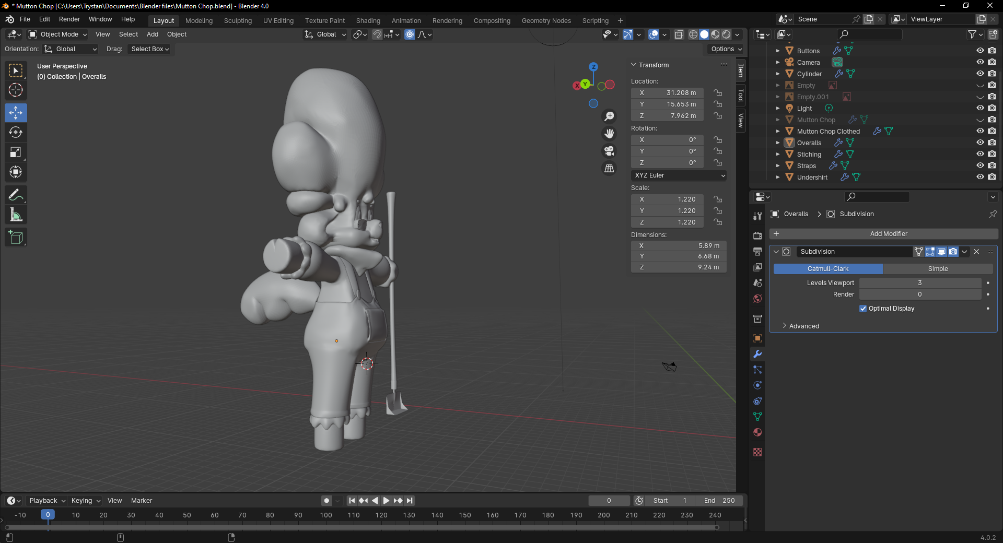Screen dimensions: 1003x543
Task: Select the Simple subdivision type
Action: [938, 269]
